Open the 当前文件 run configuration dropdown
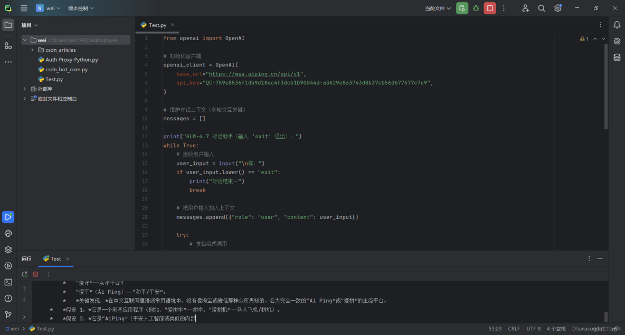 click(x=437, y=8)
